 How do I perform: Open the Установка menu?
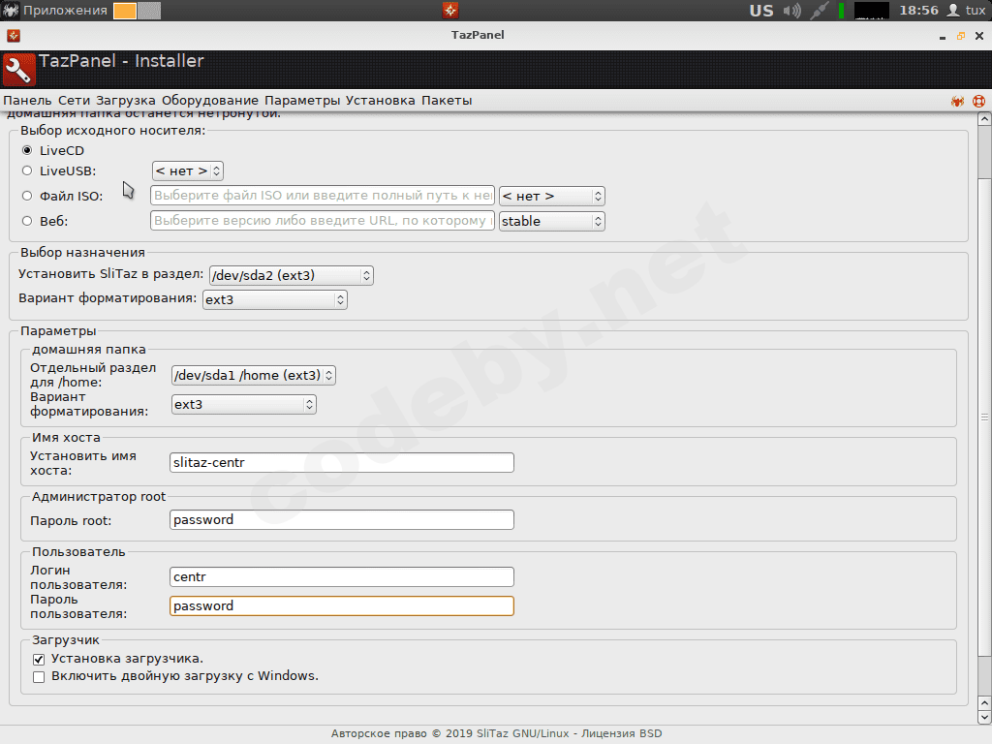click(x=380, y=101)
